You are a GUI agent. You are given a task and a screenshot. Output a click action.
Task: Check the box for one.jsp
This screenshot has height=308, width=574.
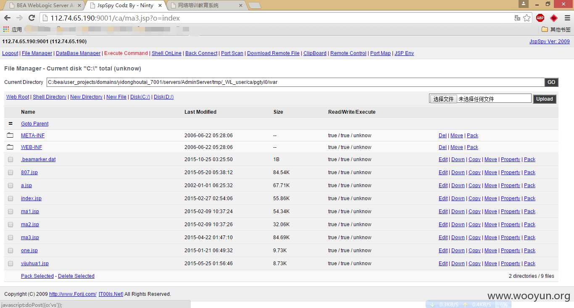click(11, 251)
